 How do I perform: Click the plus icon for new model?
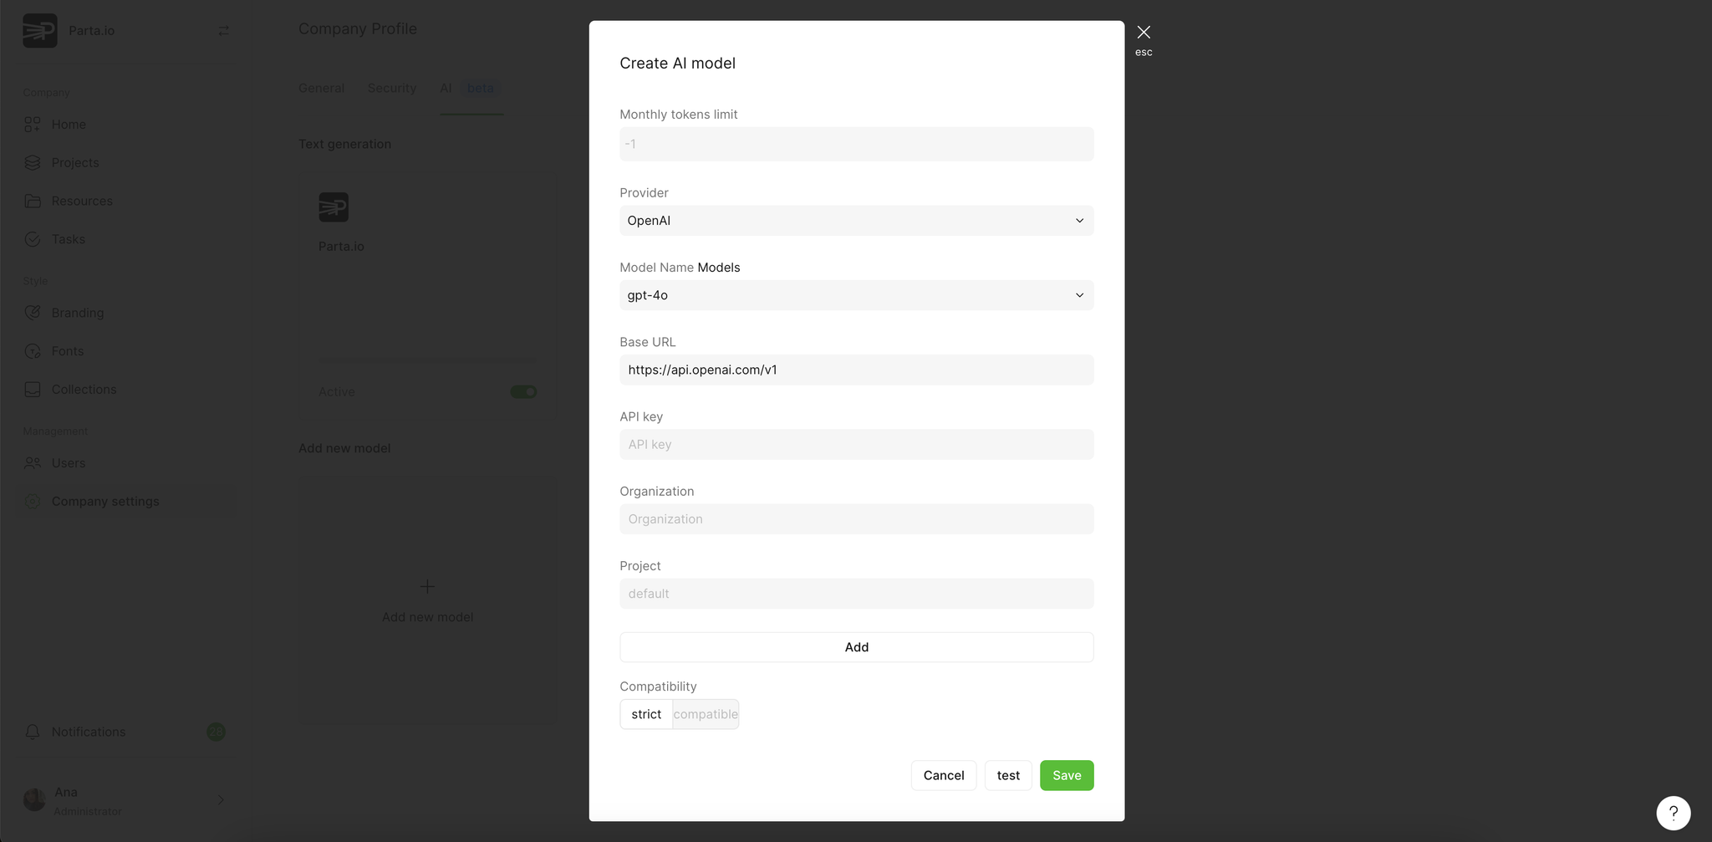click(427, 587)
